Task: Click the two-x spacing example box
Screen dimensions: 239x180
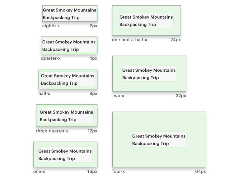Action: [x=149, y=74]
